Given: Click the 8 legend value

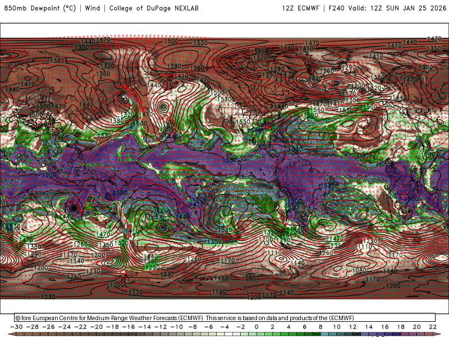Looking at the screenshot, I should point(320,327).
